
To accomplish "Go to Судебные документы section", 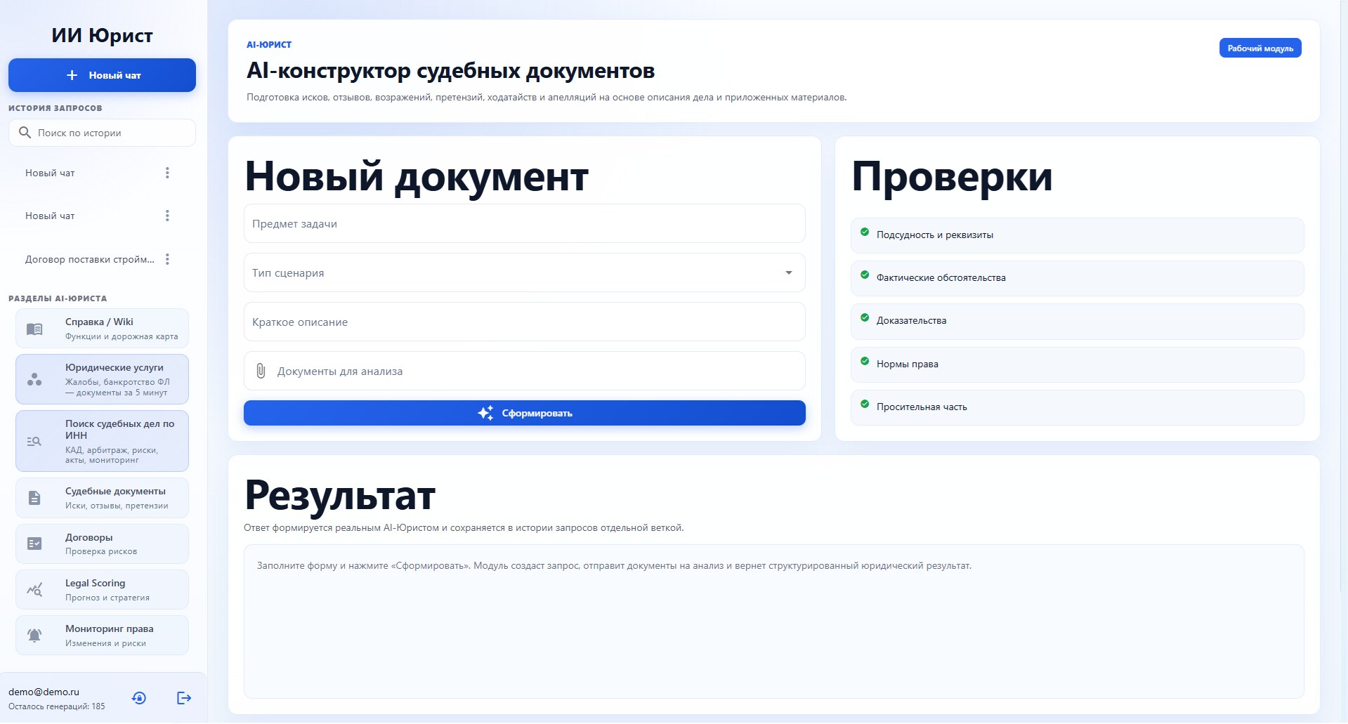I will (x=102, y=498).
